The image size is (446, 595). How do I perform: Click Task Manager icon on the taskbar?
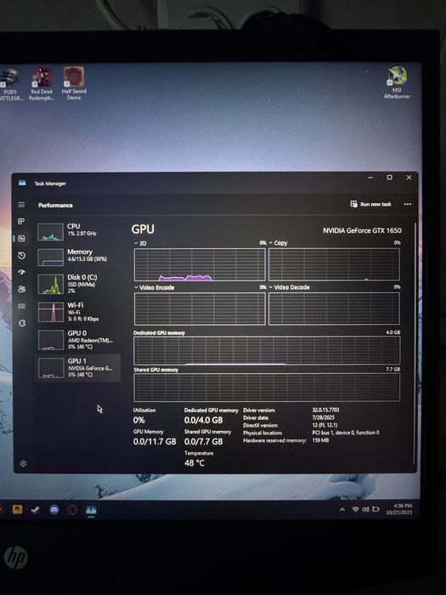coord(91,510)
